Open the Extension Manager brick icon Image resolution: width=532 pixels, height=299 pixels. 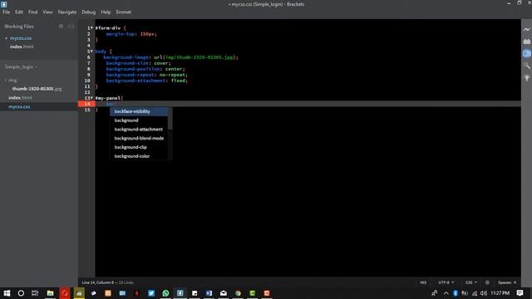click(x=526, y=42)
